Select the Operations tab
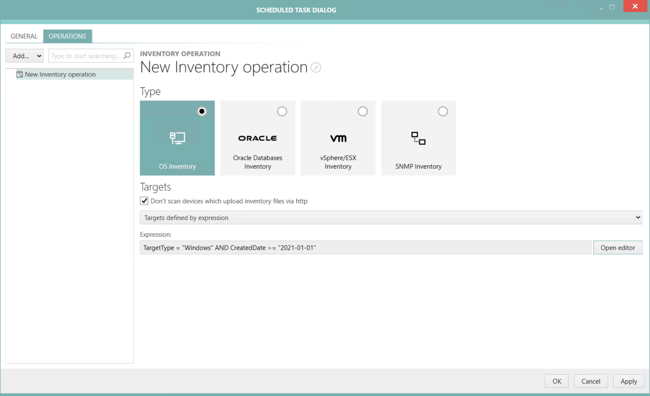 [x=68, y=36]
